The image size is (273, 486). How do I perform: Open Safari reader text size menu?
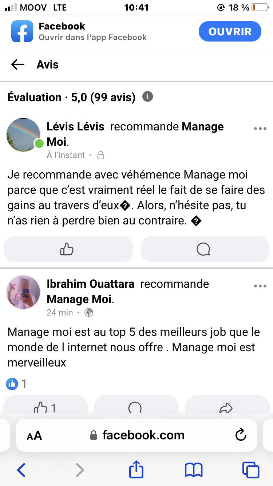(x=35, y=436)
